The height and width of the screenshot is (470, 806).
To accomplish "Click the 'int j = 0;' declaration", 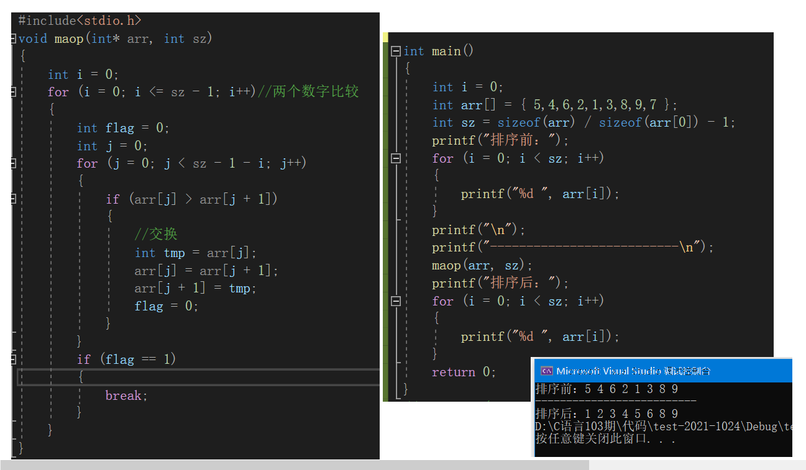I will (112, 146).
